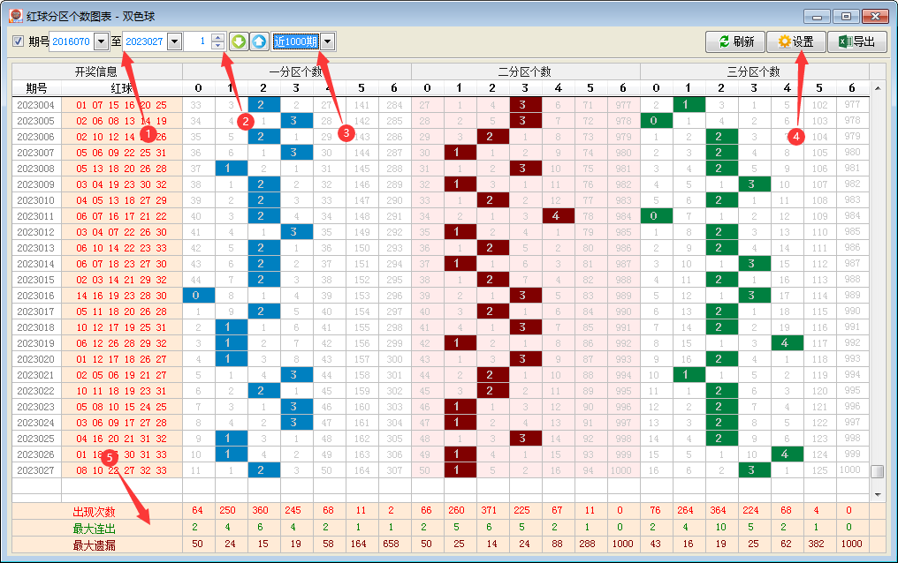The height and width of the screenshot is (563, 898).
Task: Click the 三分区个数 column header
Action: tap(753, 71)
